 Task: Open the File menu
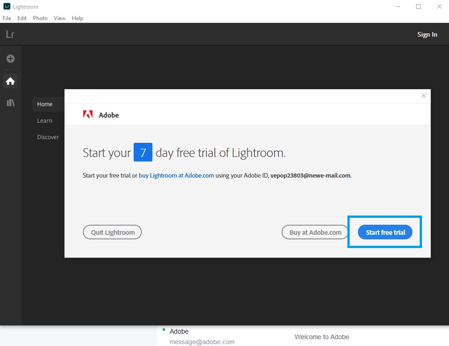pos(7,18)
